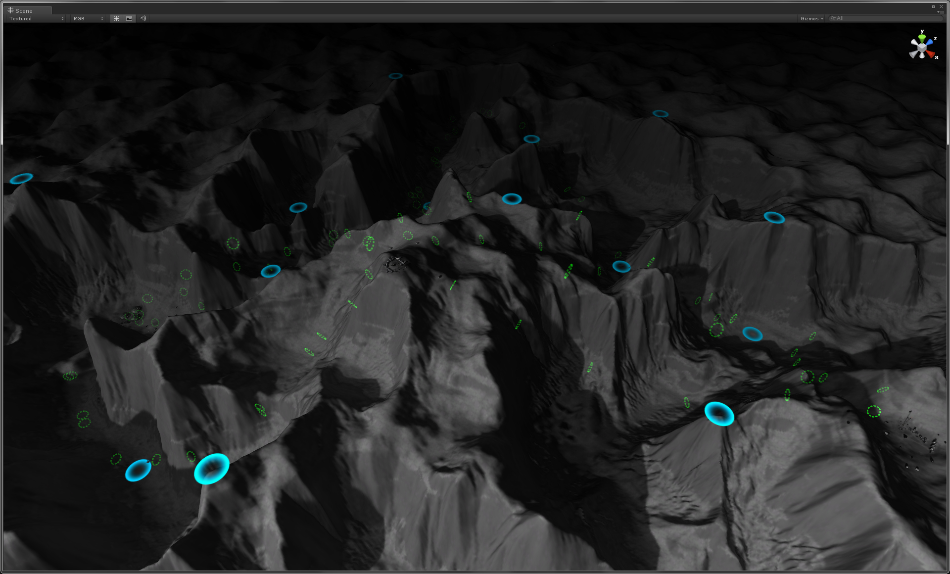This screenshot has width=950, height=574.
Task: Open the Textured draw mode dropdown
Action: click(x=36, y=18)
